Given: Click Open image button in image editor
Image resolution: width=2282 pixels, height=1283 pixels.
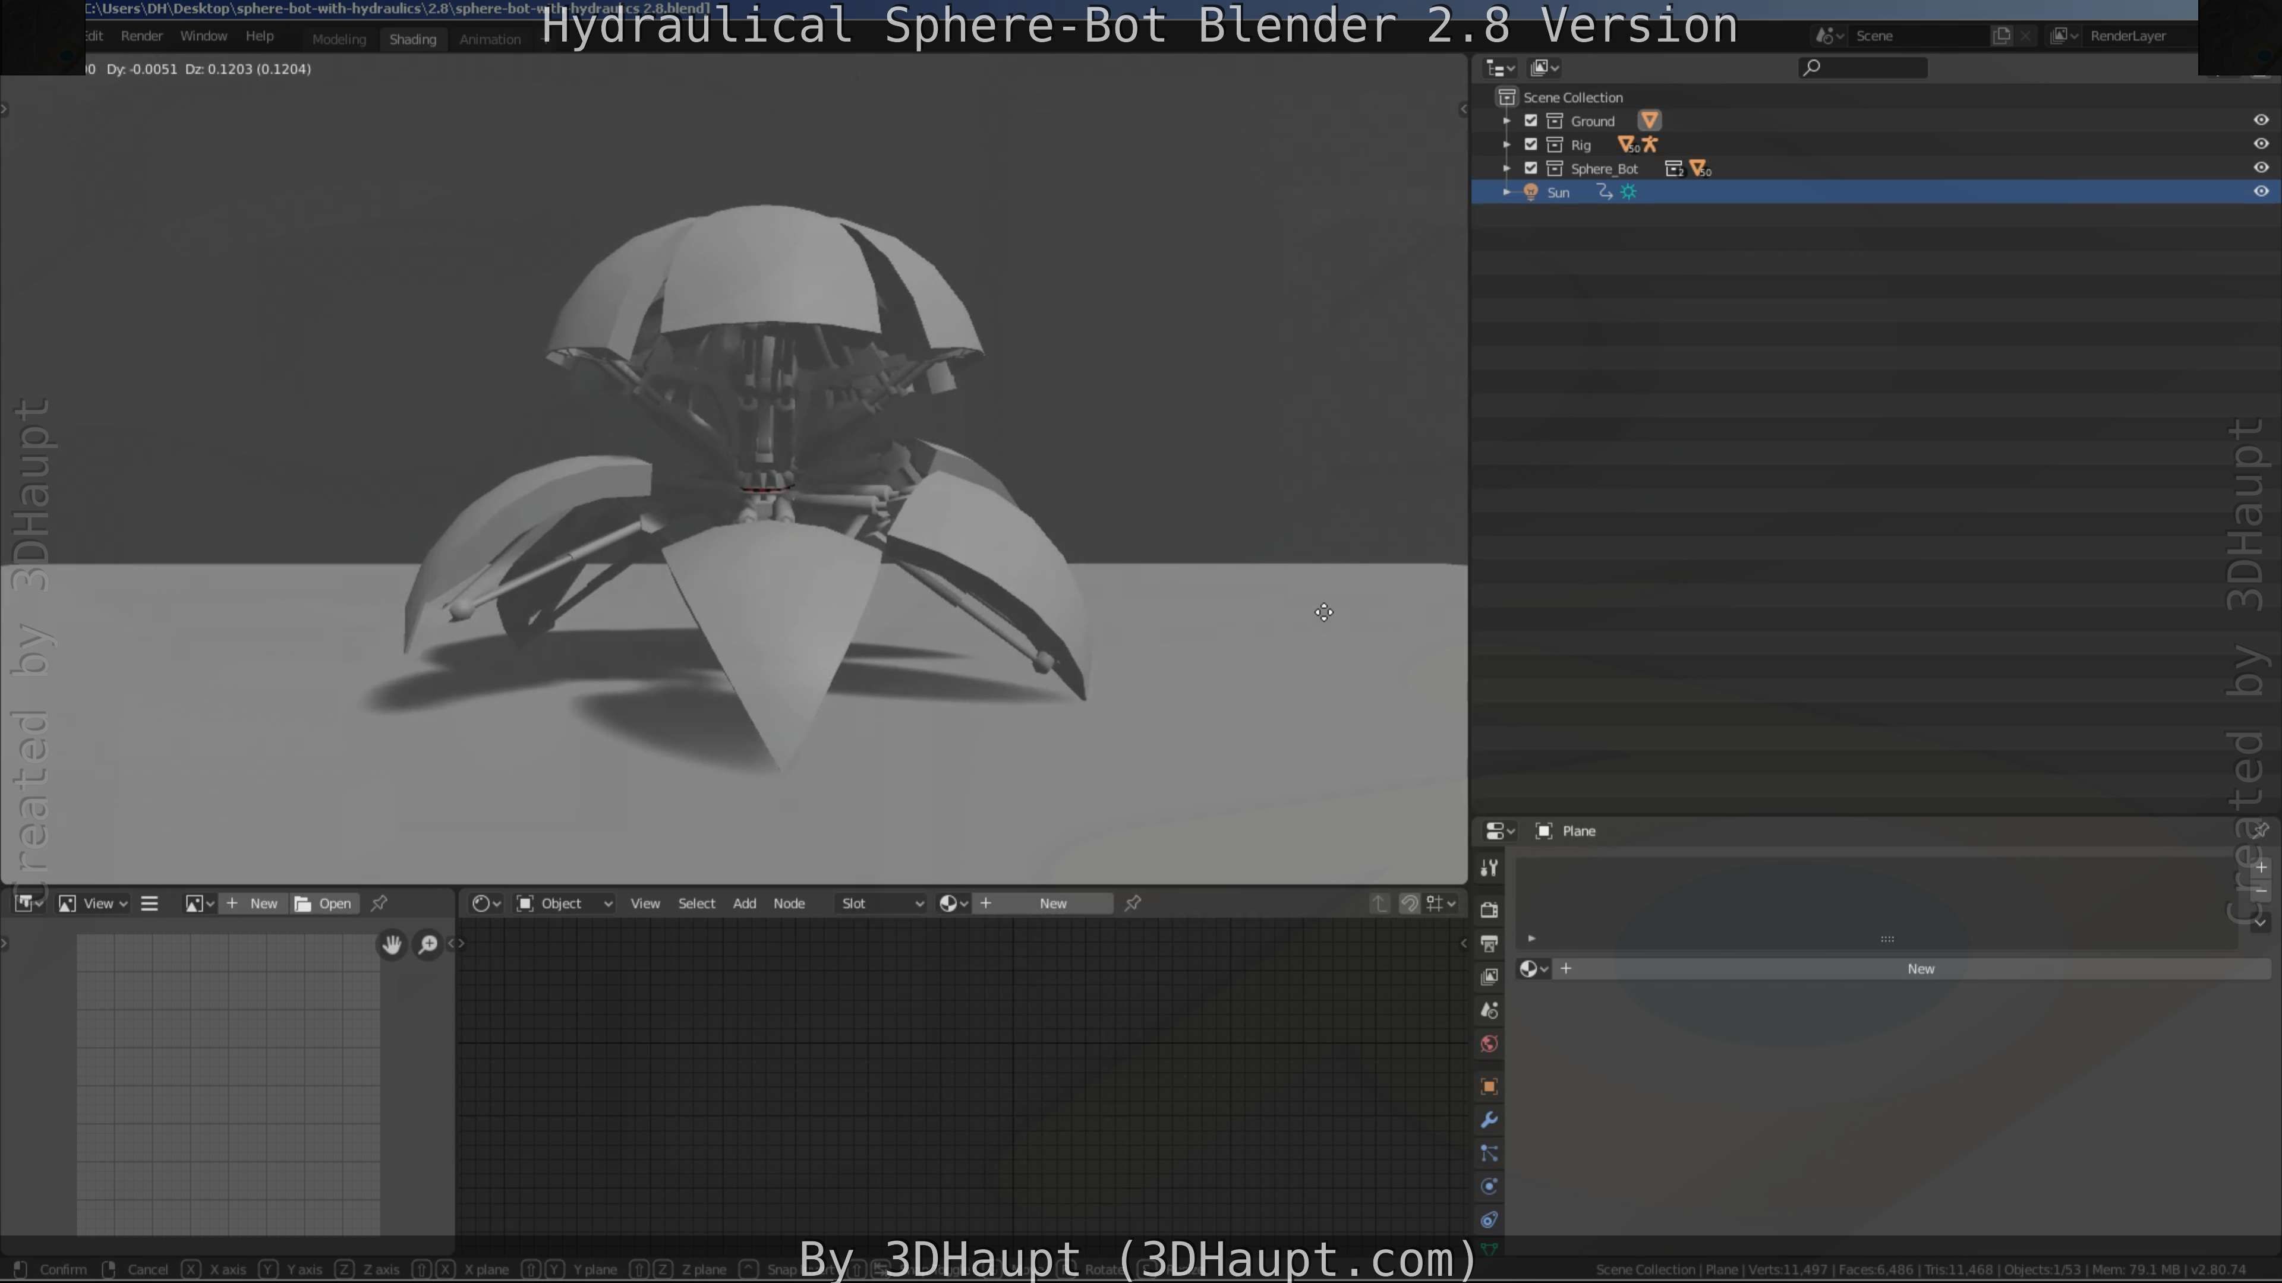Looking at the screenshot, I should 324,903.
